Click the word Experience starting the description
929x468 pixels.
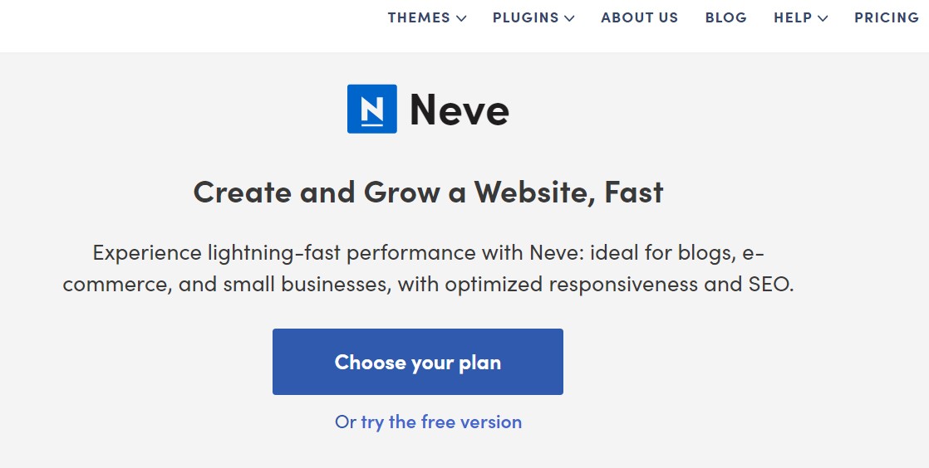147,252
